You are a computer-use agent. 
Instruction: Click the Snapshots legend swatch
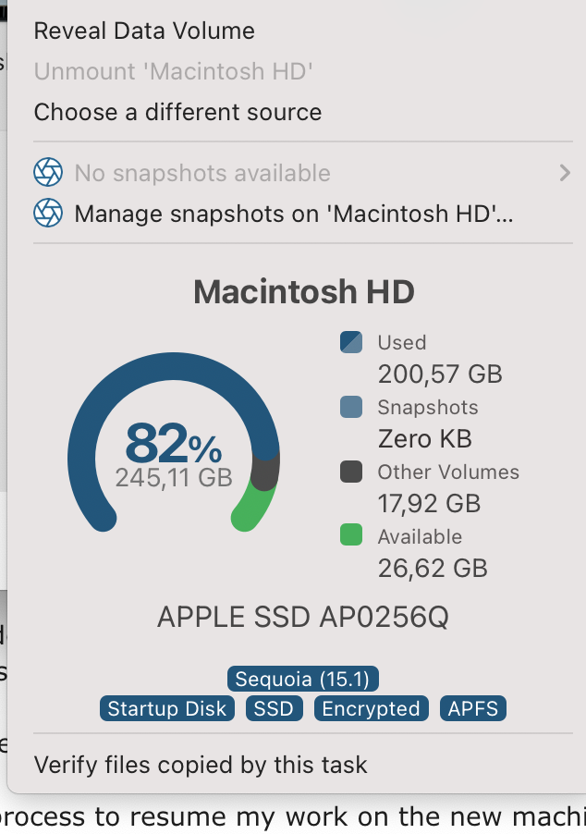351,407
